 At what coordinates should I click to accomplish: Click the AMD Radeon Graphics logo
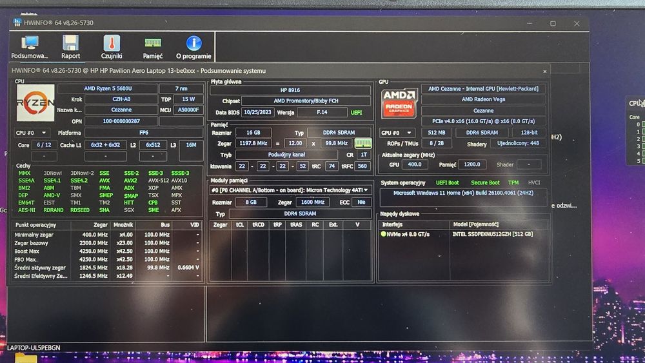[x=399, y=104]
